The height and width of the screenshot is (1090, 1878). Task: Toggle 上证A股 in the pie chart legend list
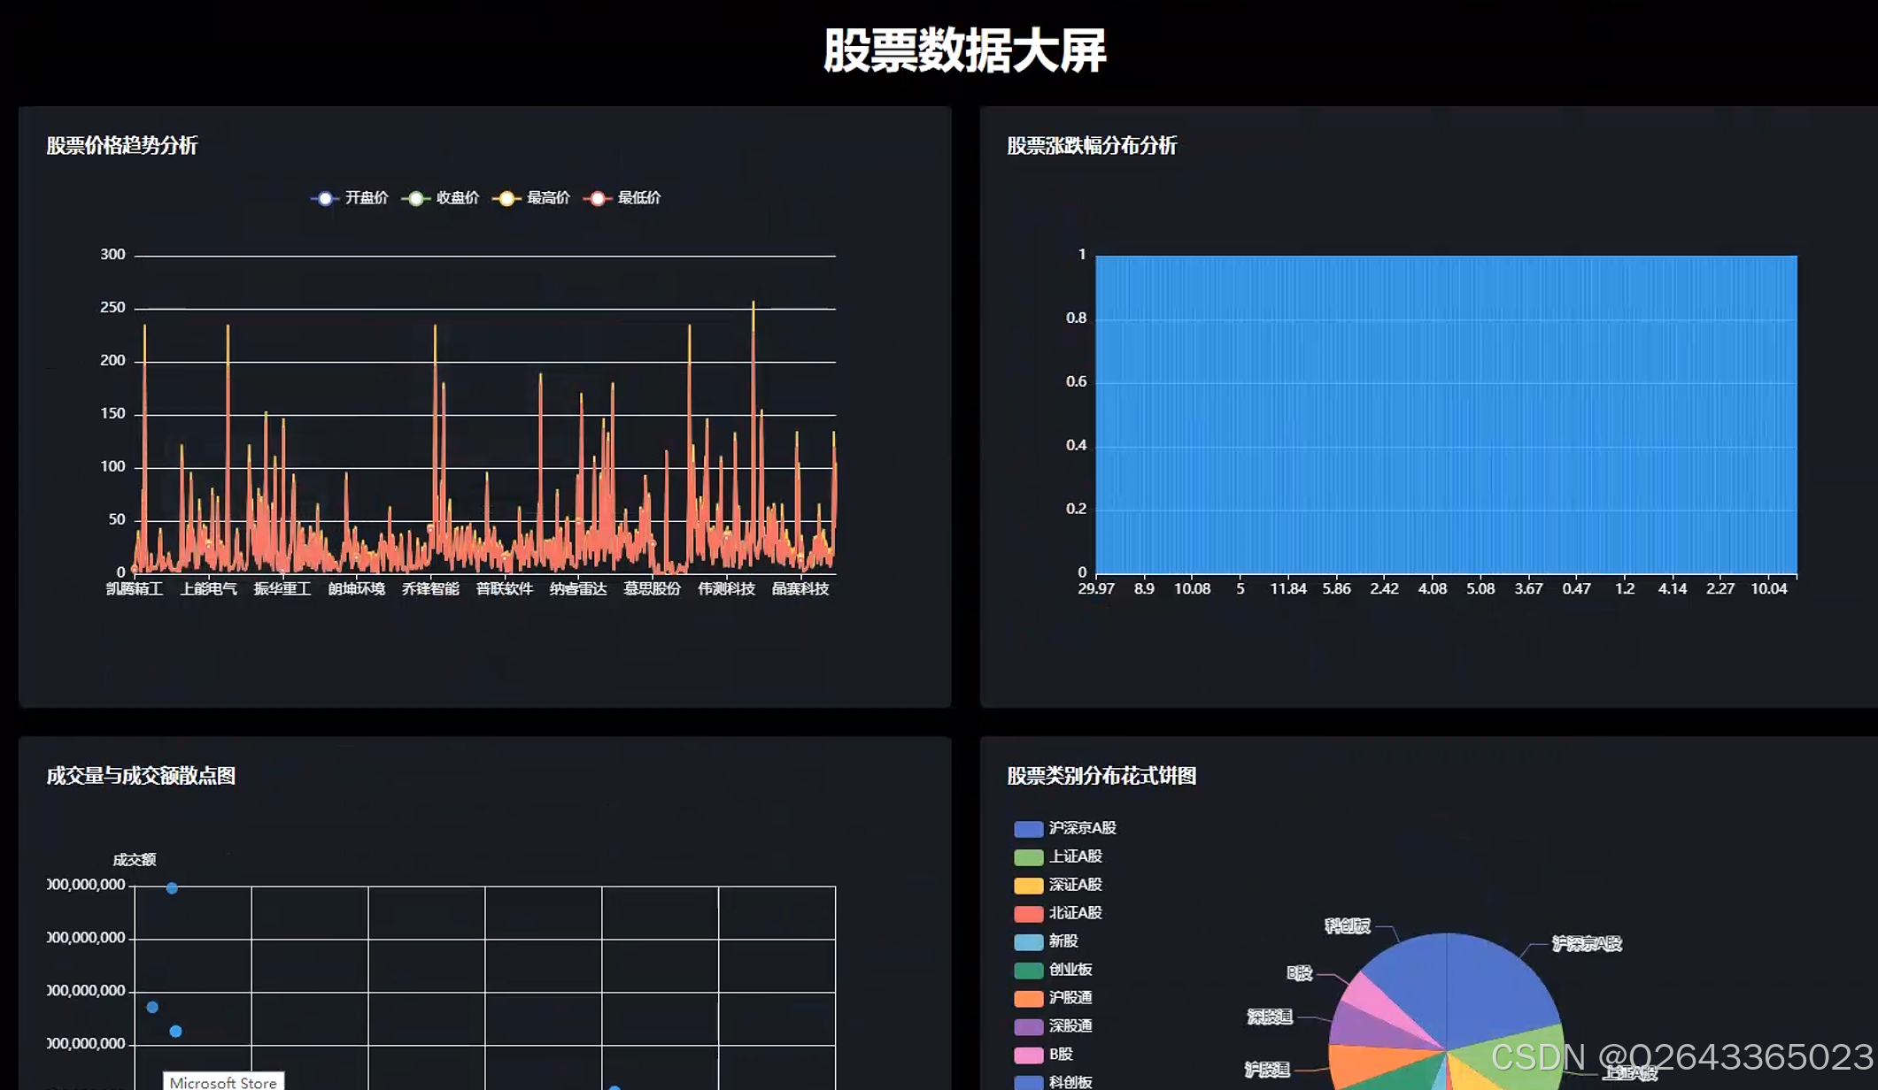point(1058,857)
